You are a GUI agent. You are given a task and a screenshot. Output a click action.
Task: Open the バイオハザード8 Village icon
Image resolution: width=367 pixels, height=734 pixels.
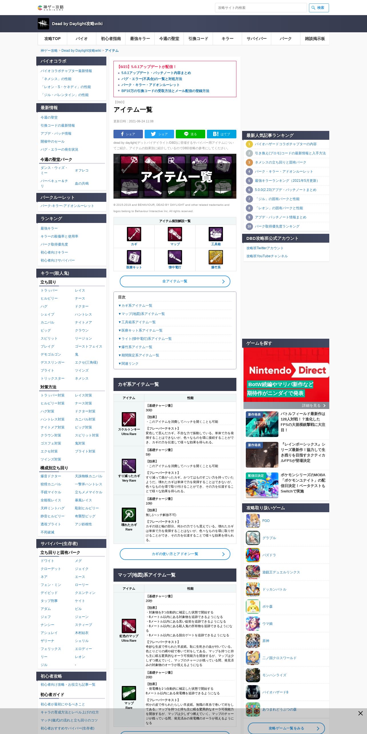pos(253,692)
